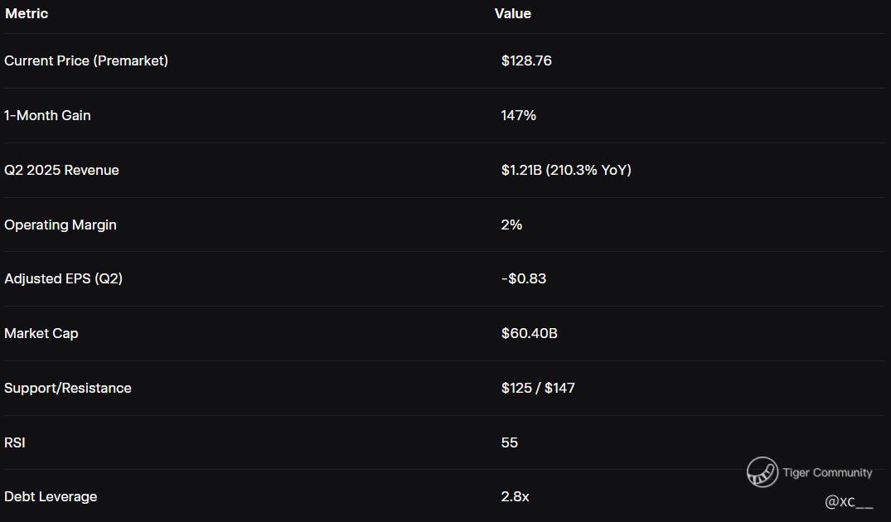Select the Metric column header
The image size is (891, 522).
click(x=27, y=14)
